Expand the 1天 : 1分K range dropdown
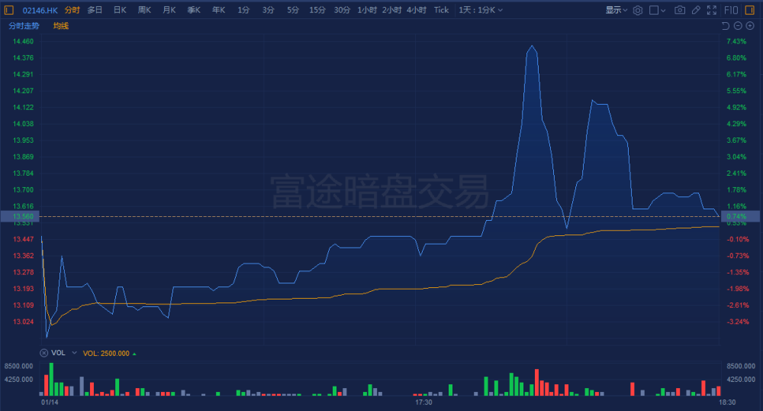 point(480,10)
